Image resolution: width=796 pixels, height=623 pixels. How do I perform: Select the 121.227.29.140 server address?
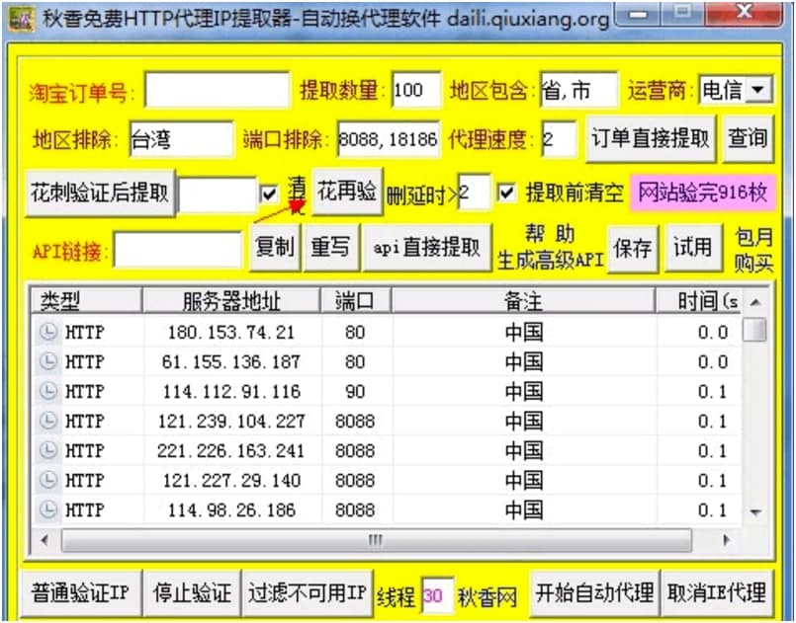231,480
